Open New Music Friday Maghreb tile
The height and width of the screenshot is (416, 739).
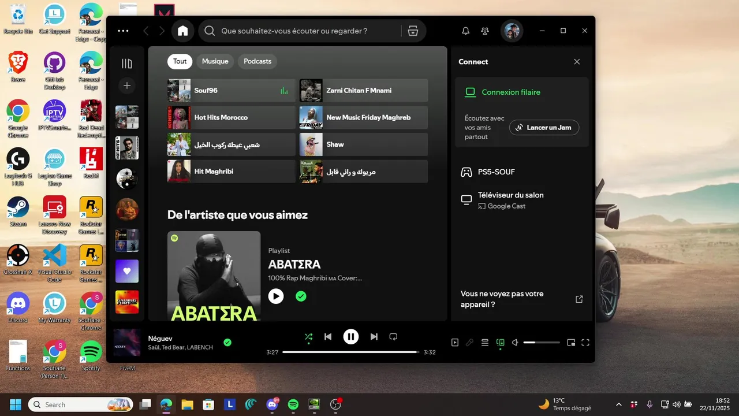click(364, 117)
